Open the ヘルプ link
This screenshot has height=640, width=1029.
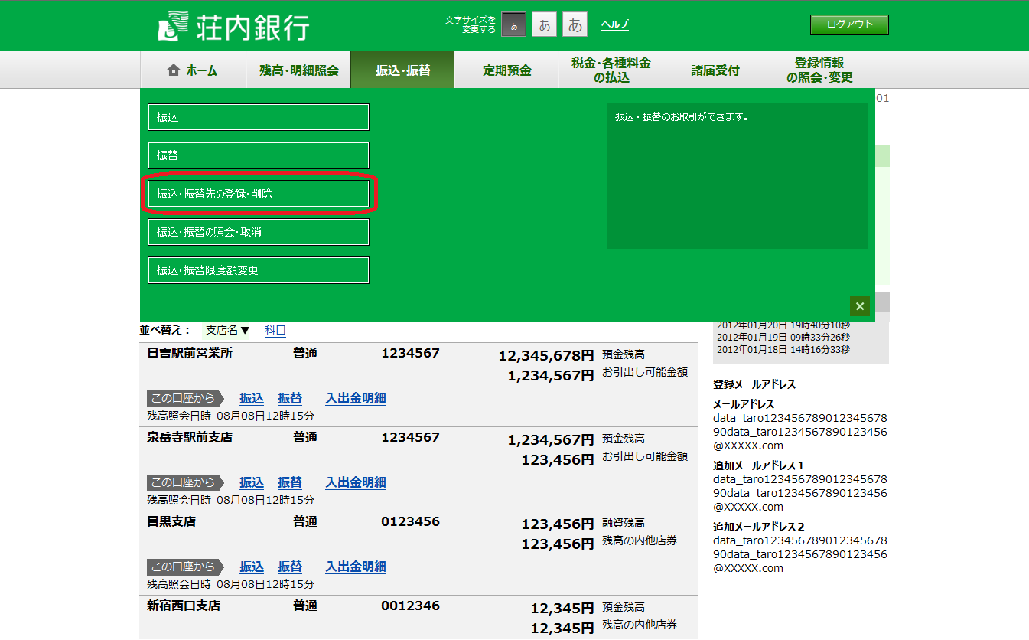(614, 24)
